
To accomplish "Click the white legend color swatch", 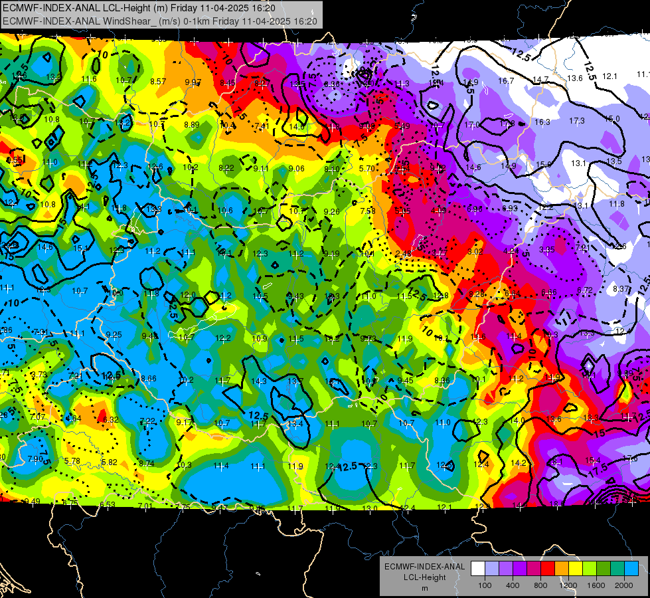I will pos(478,568).
